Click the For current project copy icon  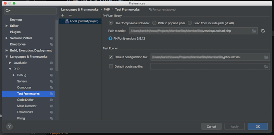point(150,10)
